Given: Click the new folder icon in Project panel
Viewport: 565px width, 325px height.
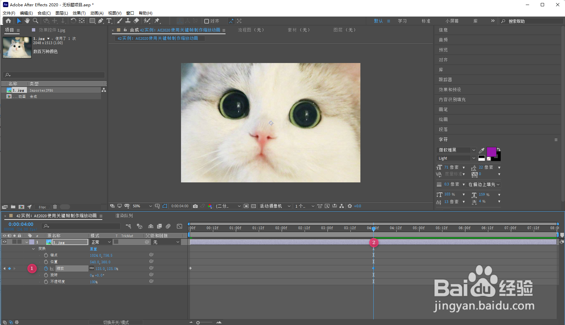Looking at the screenshot, I should click(x=13, y=207).
